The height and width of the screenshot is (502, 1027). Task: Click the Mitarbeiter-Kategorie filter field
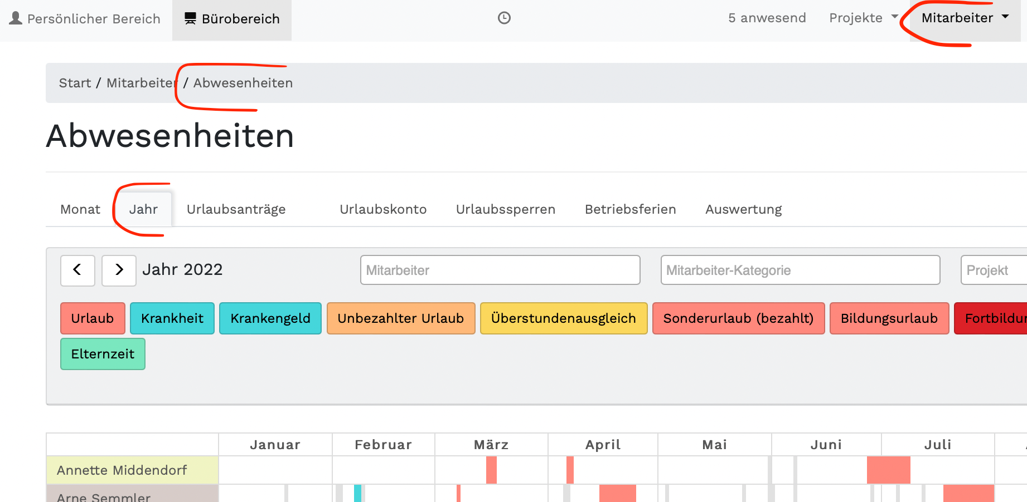coord(800,270)
